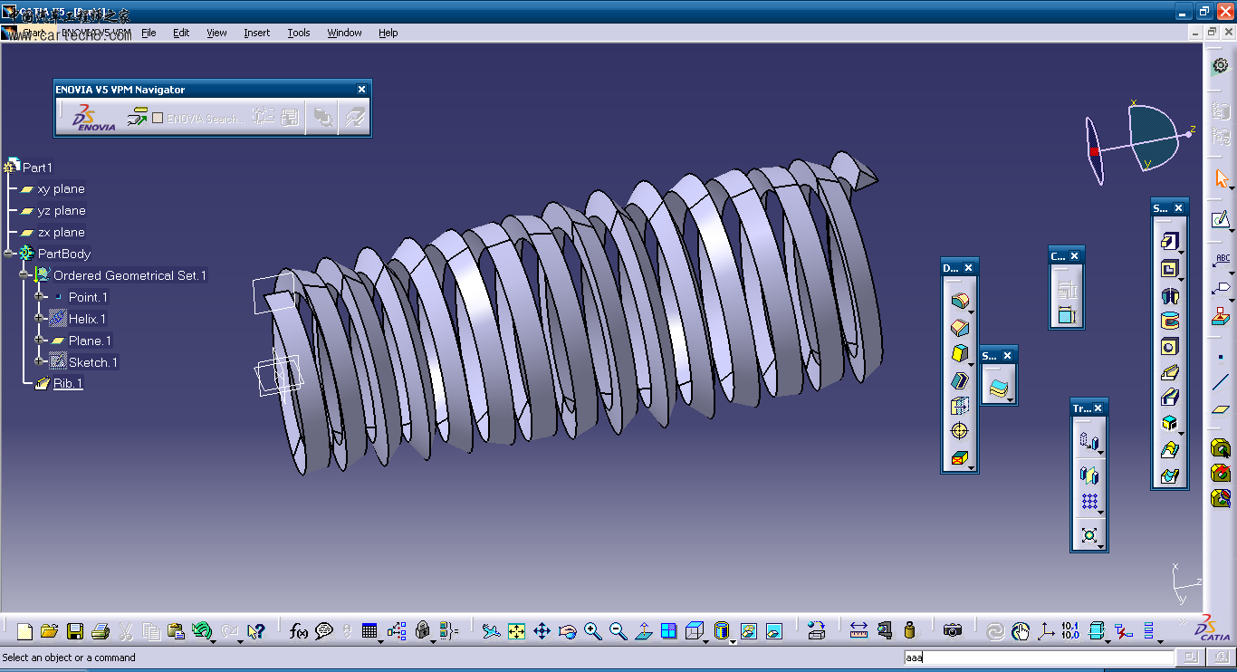This screenshot has width=1237, height=672.
Task: Save with the floppy disk icon
Action: tap(75, 631)
